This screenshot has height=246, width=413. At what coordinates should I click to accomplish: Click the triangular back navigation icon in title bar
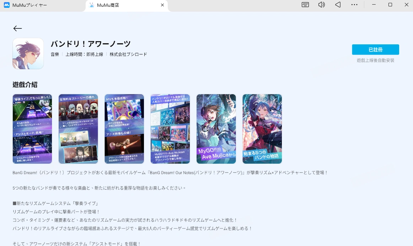(x=338, y=5)
